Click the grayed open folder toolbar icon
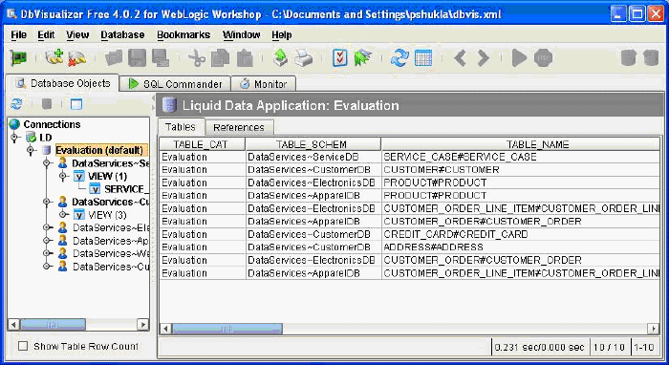Viewport: 669px width, 365px height. point(114,57)
